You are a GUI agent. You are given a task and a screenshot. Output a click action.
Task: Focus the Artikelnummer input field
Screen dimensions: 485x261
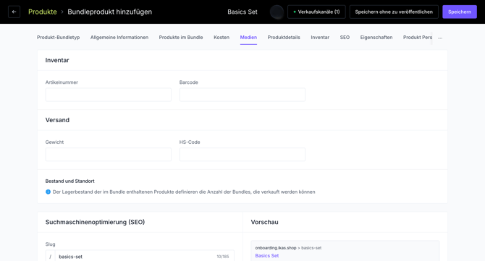tap(109, 95)
